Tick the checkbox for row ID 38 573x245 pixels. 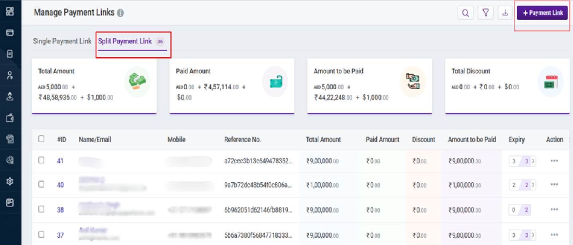click(41, 209)
